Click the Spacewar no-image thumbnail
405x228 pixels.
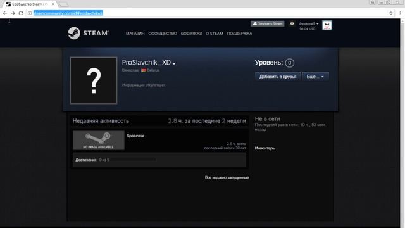point(99,140)
